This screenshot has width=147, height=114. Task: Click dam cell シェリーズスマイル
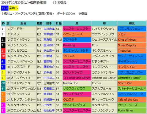104,40
